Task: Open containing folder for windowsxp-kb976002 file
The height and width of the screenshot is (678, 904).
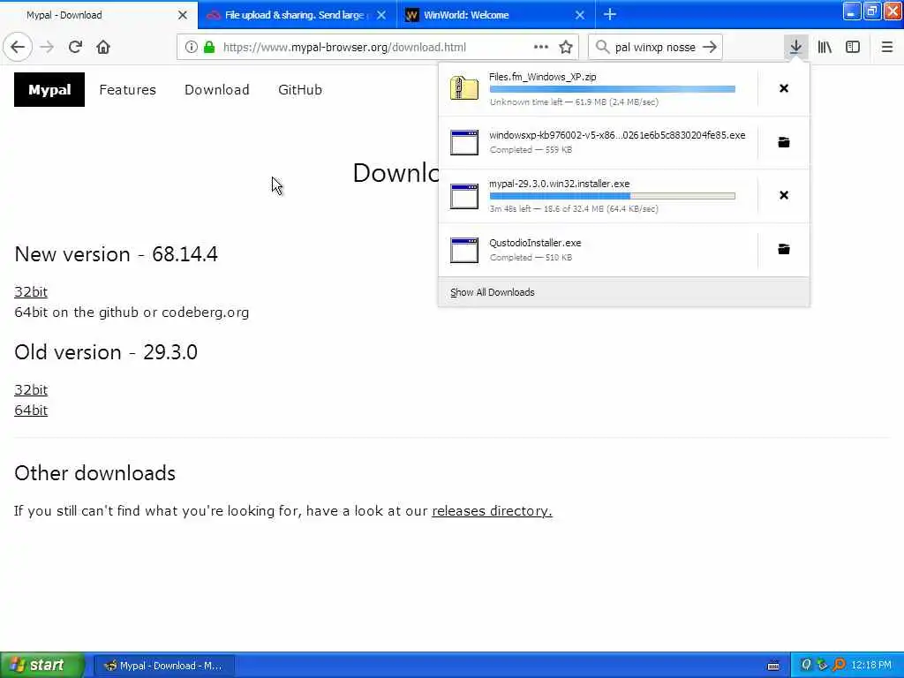Action: pyautogui.click(x=784, y=142)
